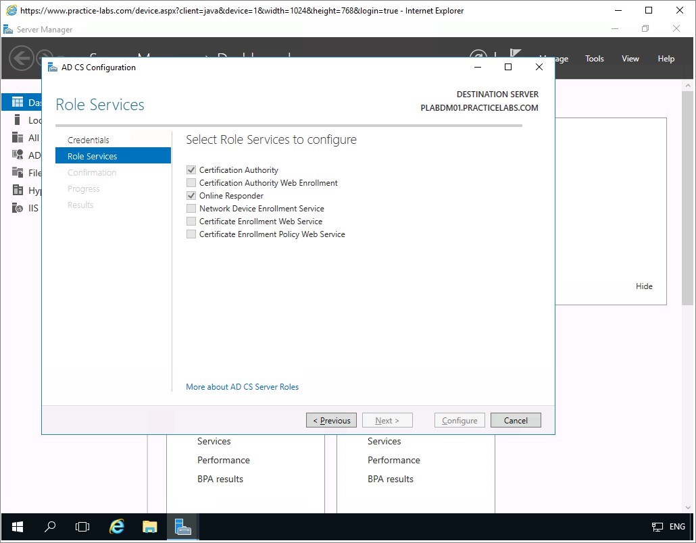Click the ENG language indicator

coord(677,527)
